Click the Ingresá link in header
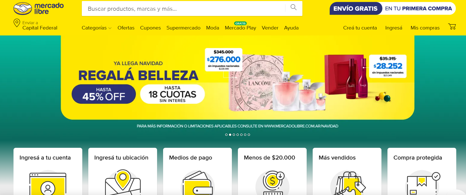 click(x=394, y=28)
